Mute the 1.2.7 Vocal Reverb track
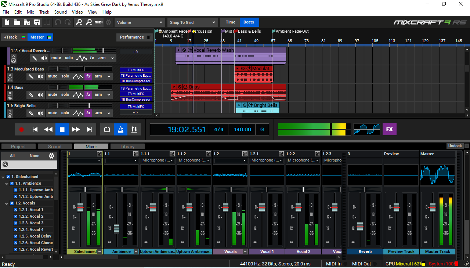This screenshot has height=268, width=470. 56,58
